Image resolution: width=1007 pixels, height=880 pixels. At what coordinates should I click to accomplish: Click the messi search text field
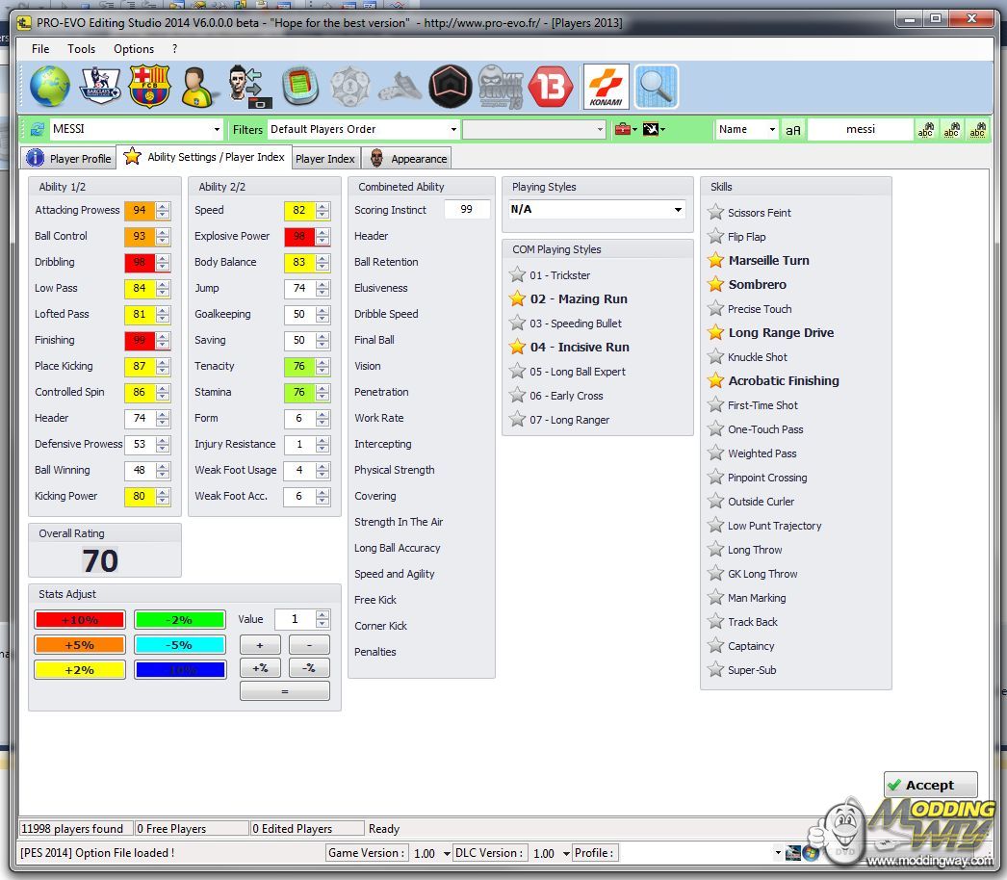click(860, 130)
